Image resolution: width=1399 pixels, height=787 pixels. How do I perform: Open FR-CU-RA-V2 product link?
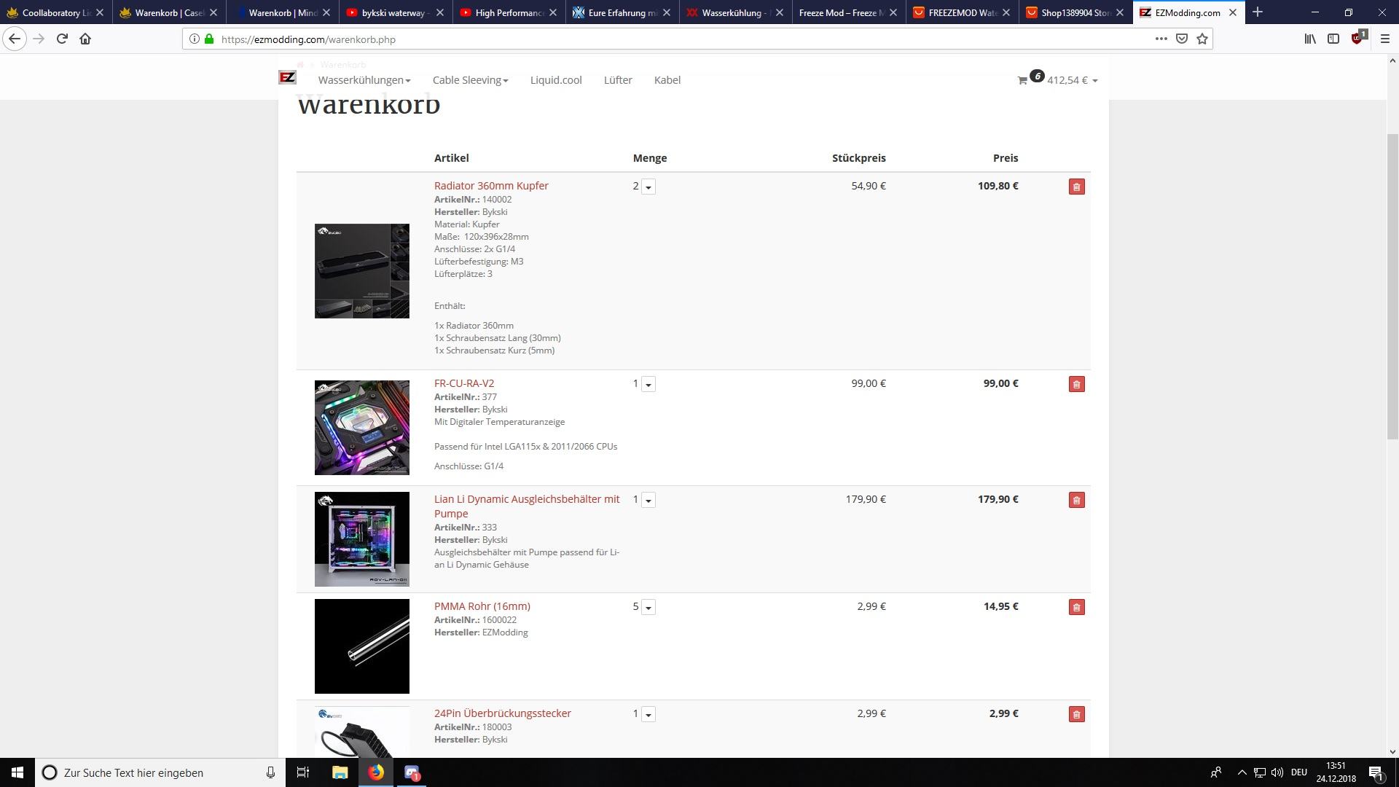(x=464, y=383)
